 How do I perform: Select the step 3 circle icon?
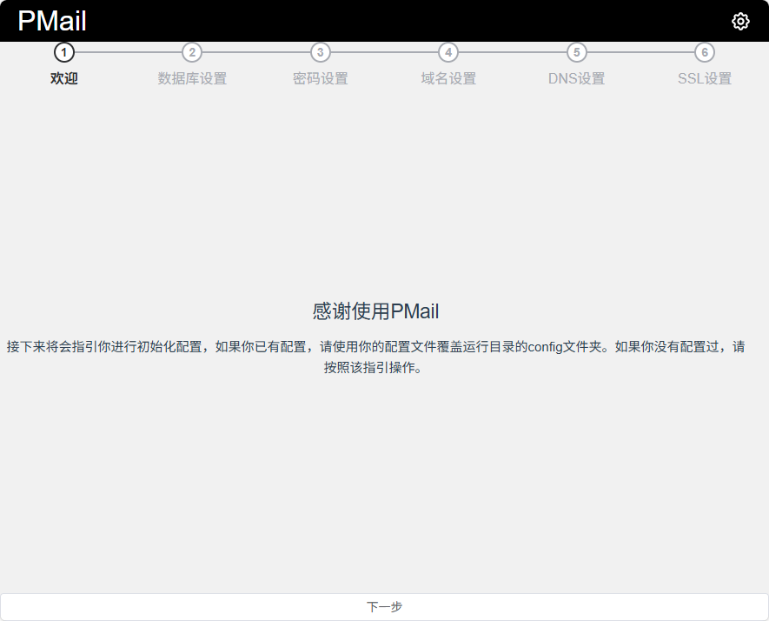click(x=321, y=52)
